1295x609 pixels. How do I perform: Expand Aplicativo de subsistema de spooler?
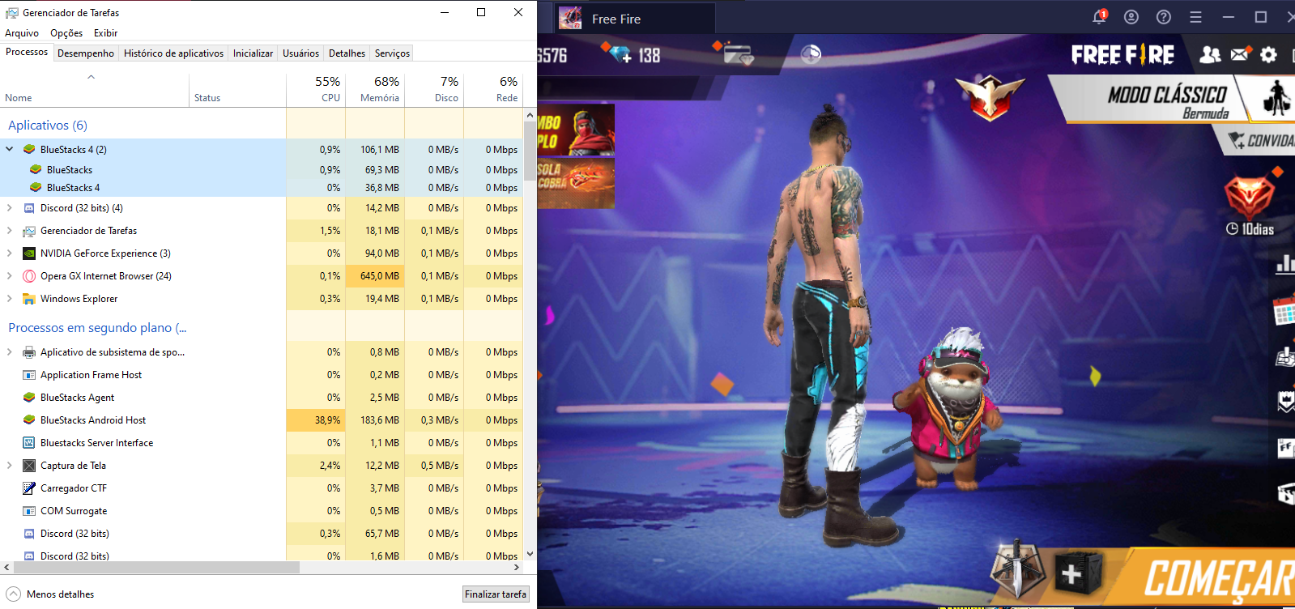tap(10, 352)
